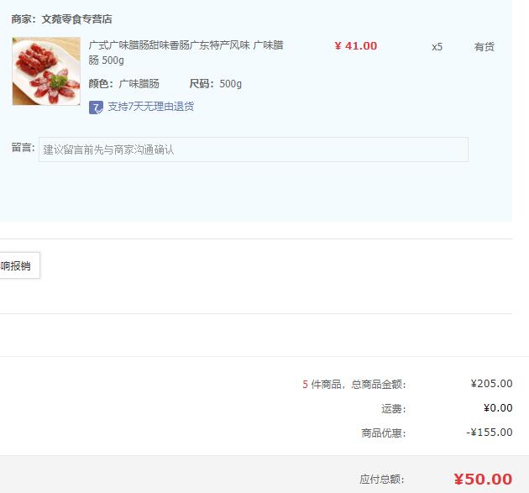Click the 尺码: 500g attribute
This screenshot has height=493, width=529.
point(216,84)
